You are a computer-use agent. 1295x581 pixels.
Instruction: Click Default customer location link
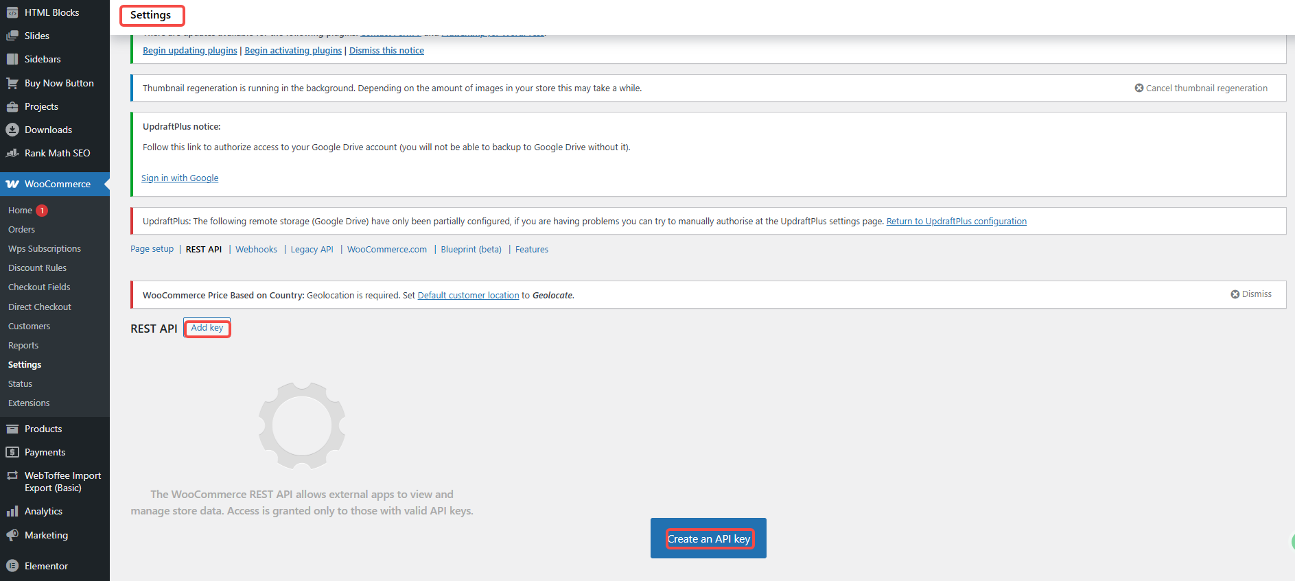469,296
